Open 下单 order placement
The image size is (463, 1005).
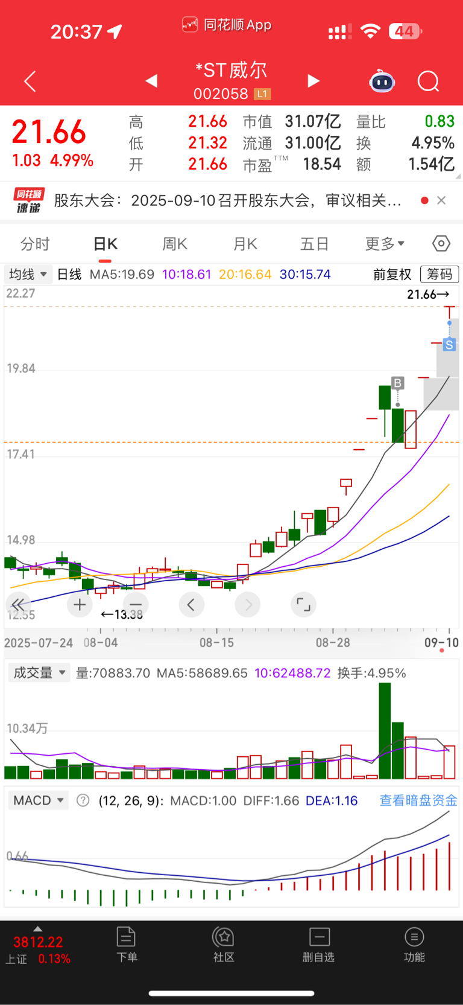point(127,945)
